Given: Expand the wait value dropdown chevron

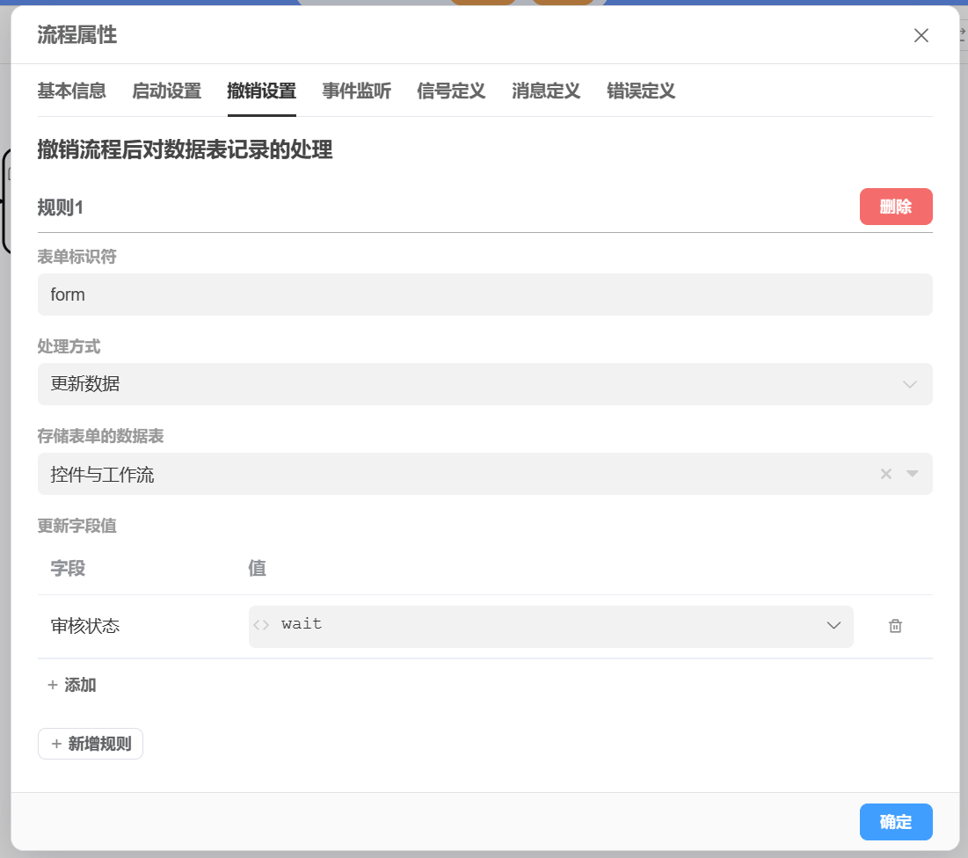Looking at the screenshot, I should 833,626.
